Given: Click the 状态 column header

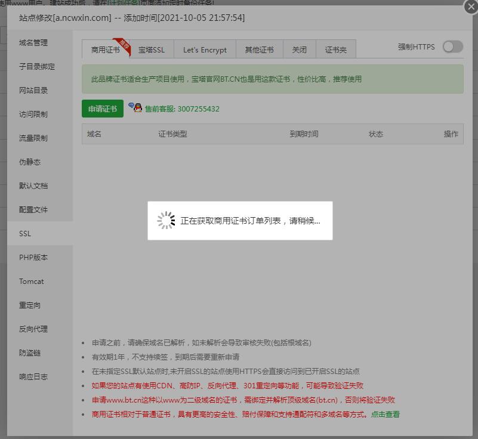Looking at the screenshot, I should click(x=375, y=134).
